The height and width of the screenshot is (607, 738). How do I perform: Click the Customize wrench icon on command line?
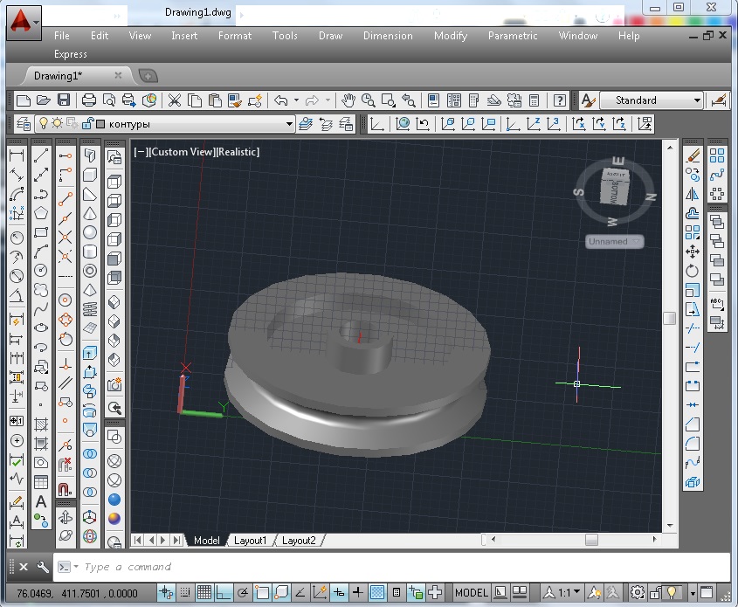coord(43,567)
